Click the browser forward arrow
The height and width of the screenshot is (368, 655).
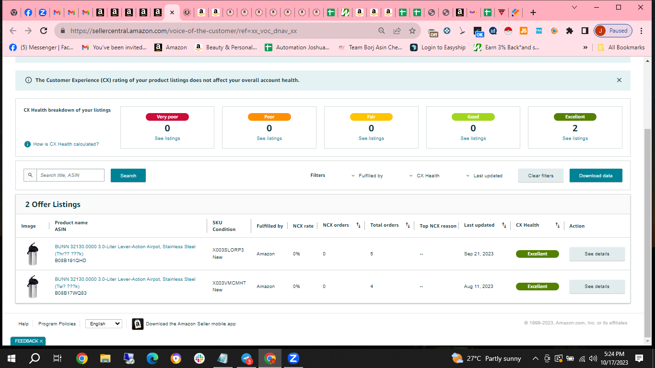point(28,31)
